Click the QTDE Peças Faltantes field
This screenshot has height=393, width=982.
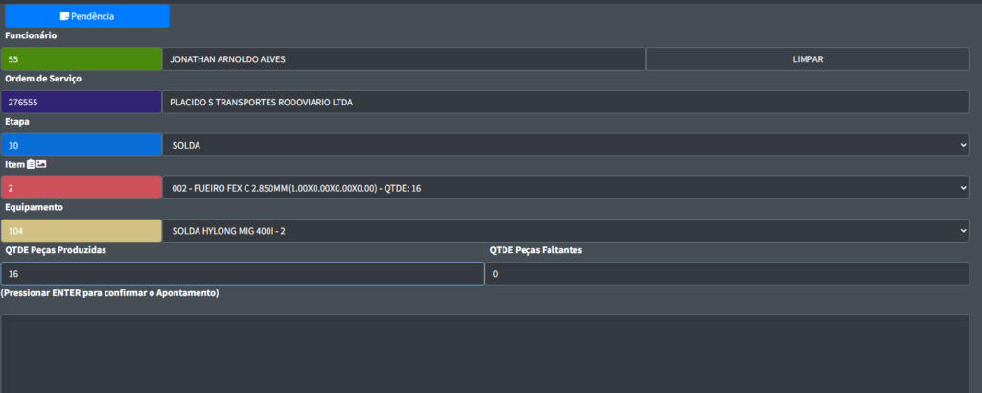[x=727, y=274]
